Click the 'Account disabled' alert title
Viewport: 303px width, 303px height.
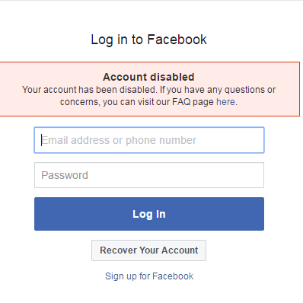click(148, 77)
